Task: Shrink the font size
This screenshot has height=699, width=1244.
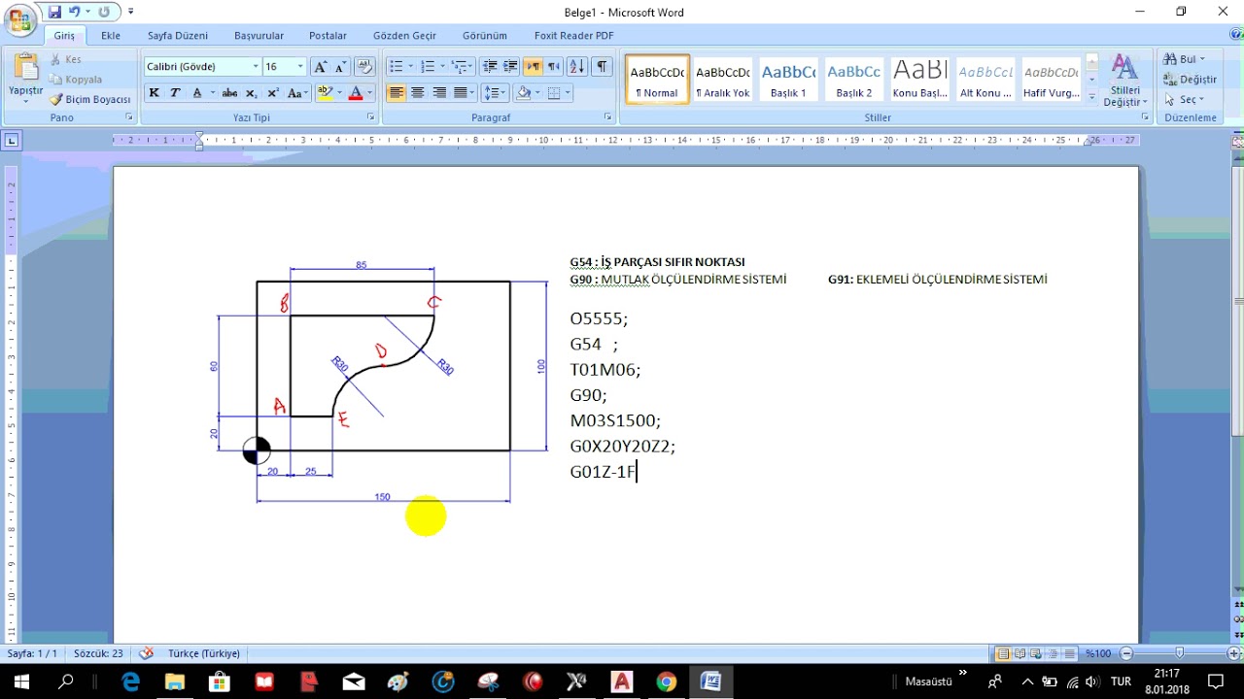Action: coord(340,67)
